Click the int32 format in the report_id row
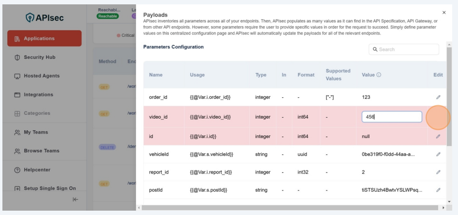The width and height of the screenshot is (458, 215). pos(303,172)
